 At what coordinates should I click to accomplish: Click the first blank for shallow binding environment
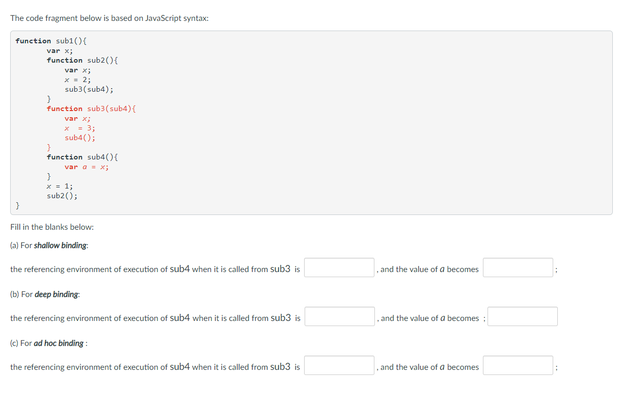339,267
